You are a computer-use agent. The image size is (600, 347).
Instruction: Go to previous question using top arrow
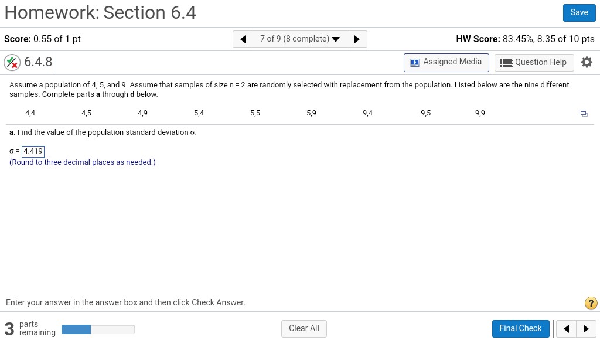243,39
